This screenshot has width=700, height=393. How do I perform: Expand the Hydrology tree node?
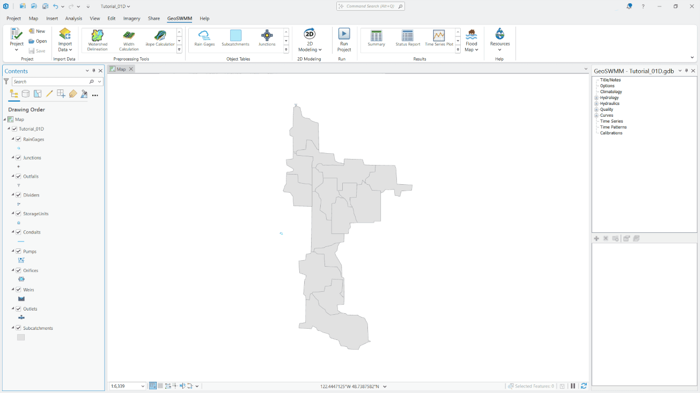[x=598, y=97]
